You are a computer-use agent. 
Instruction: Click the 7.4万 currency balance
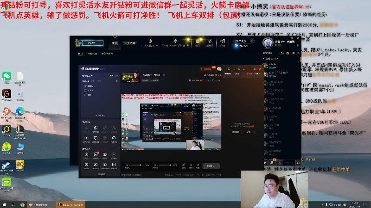coord(243,41)
